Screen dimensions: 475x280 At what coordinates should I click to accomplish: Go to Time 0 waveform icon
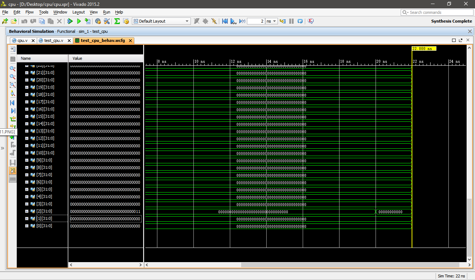13,103
